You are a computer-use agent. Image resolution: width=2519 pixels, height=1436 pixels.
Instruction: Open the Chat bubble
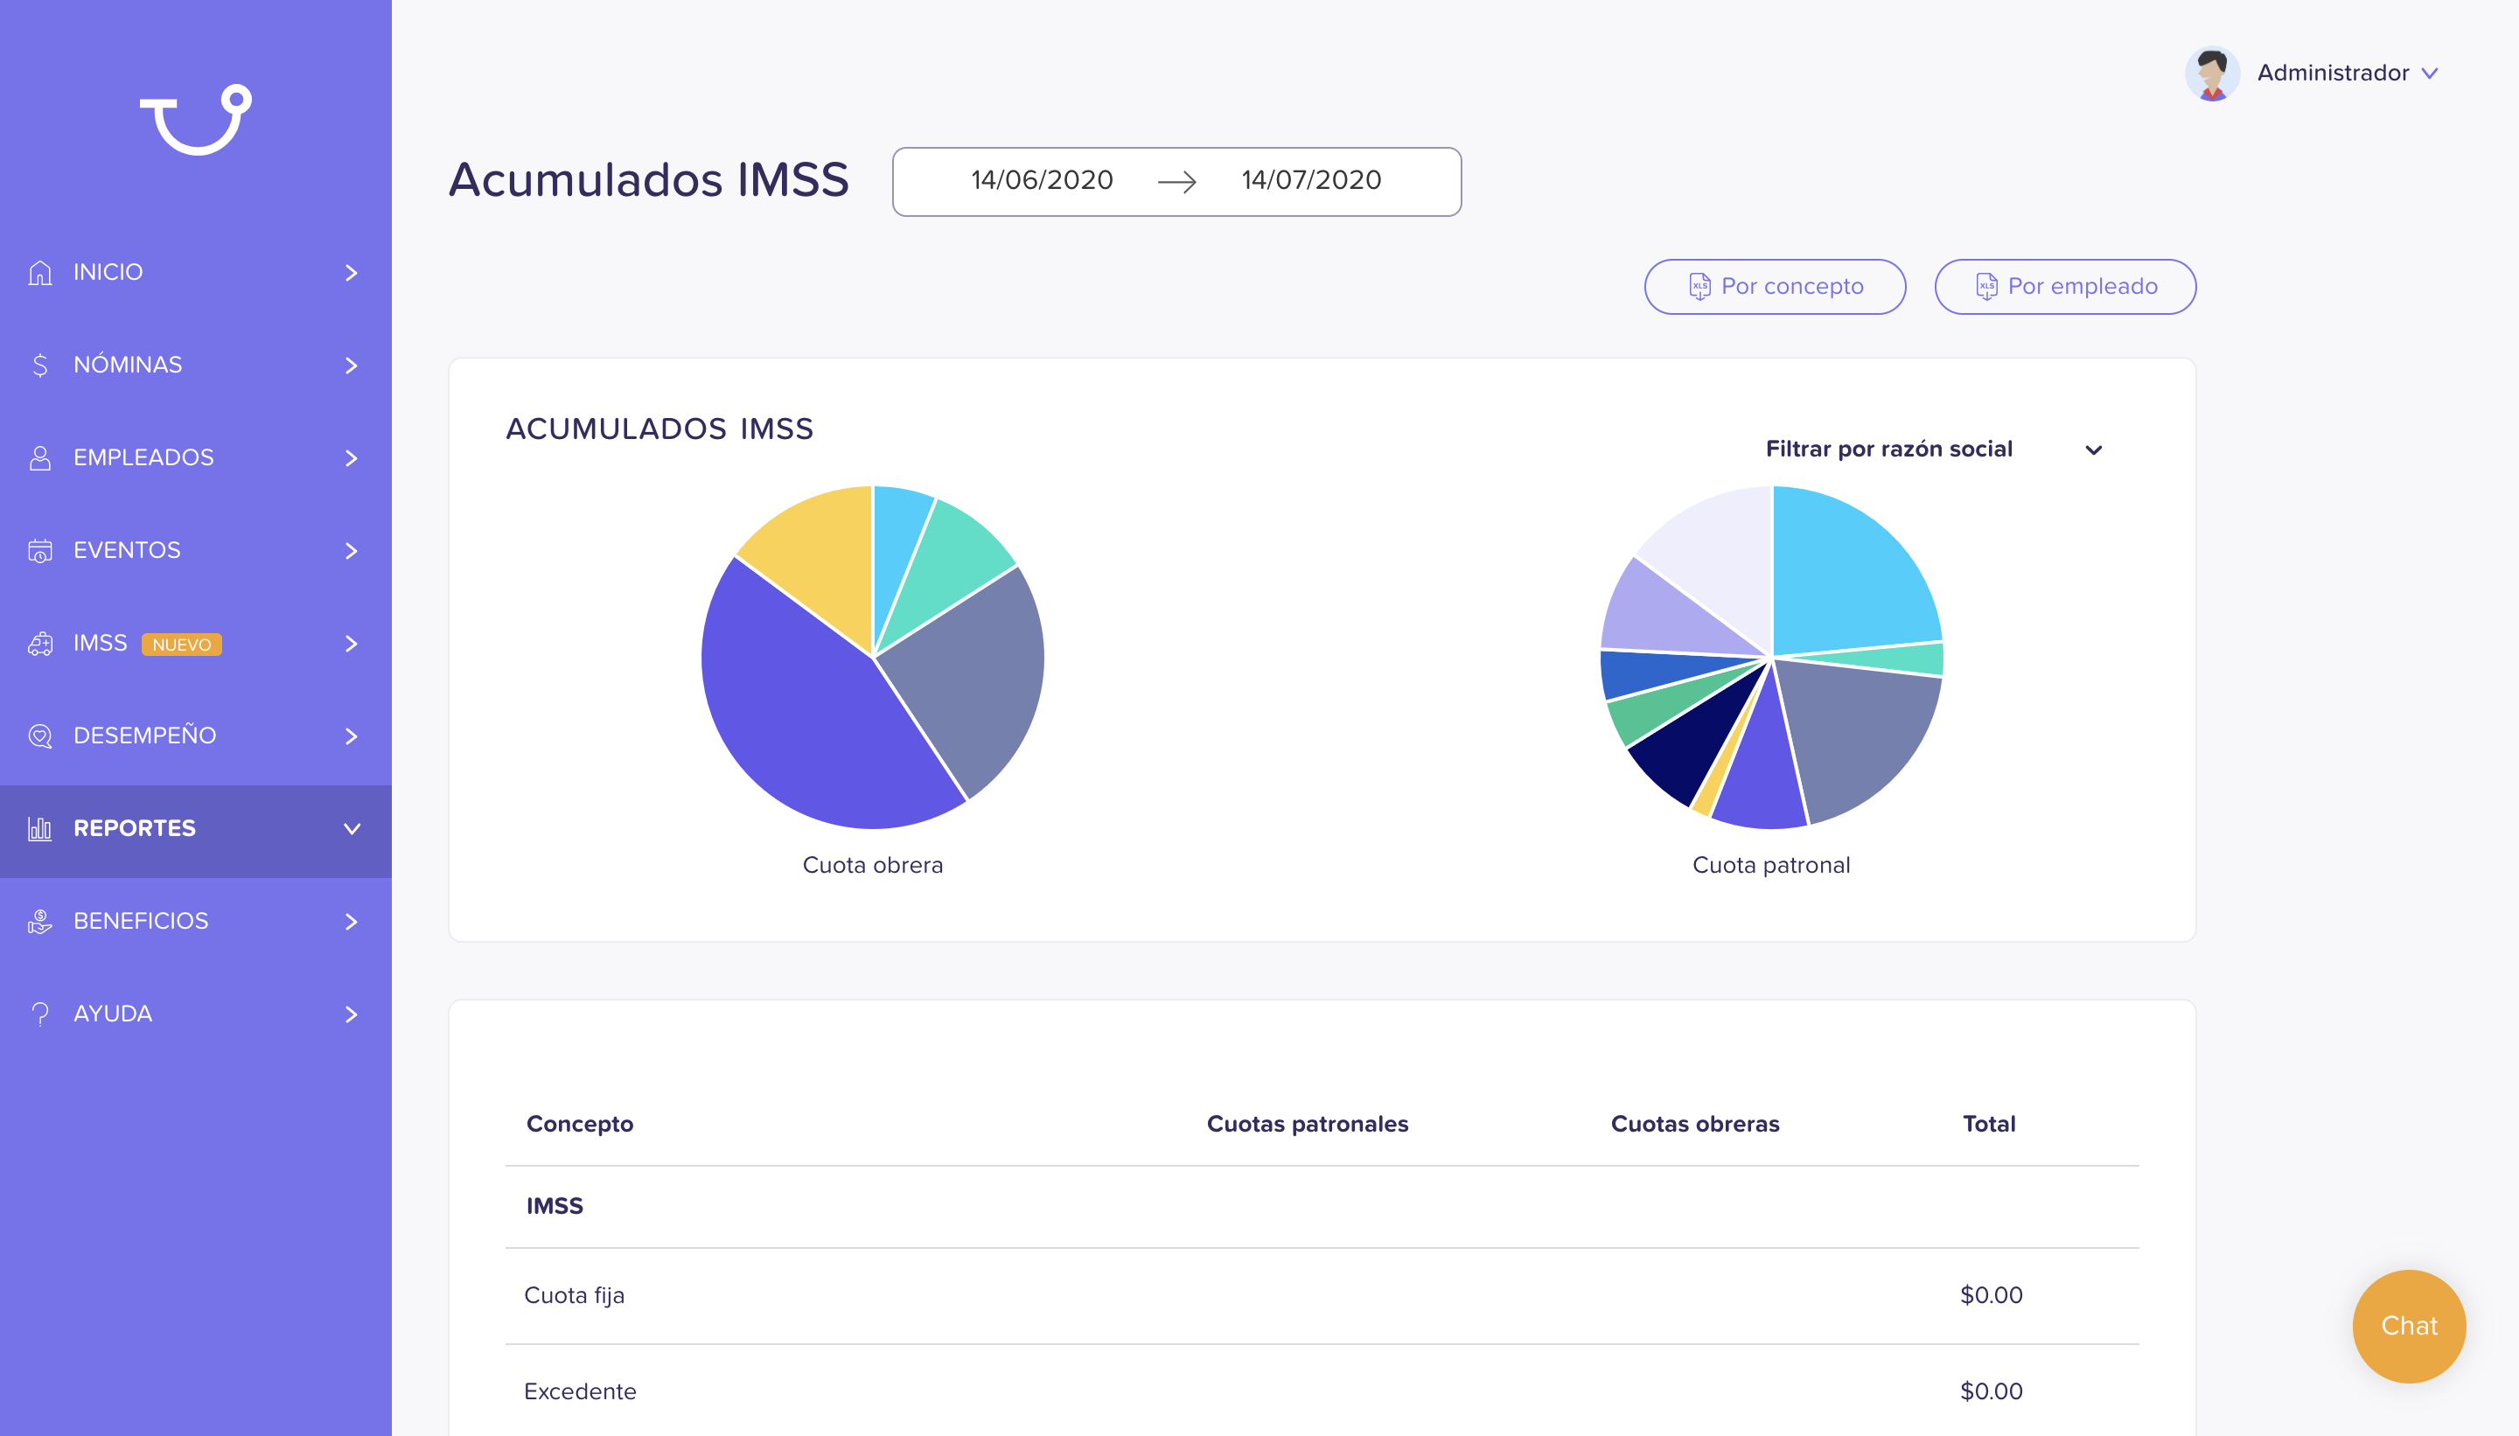(2409, 1326)
